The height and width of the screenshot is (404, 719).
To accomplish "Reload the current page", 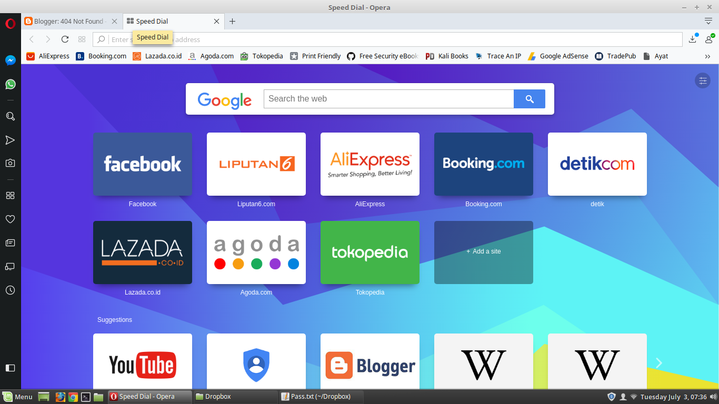I will click(x=65, y=39).
